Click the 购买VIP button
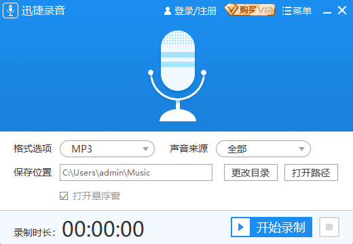Image resolution: width=353 pixels, height=244 pixels. tap(250, 10)
